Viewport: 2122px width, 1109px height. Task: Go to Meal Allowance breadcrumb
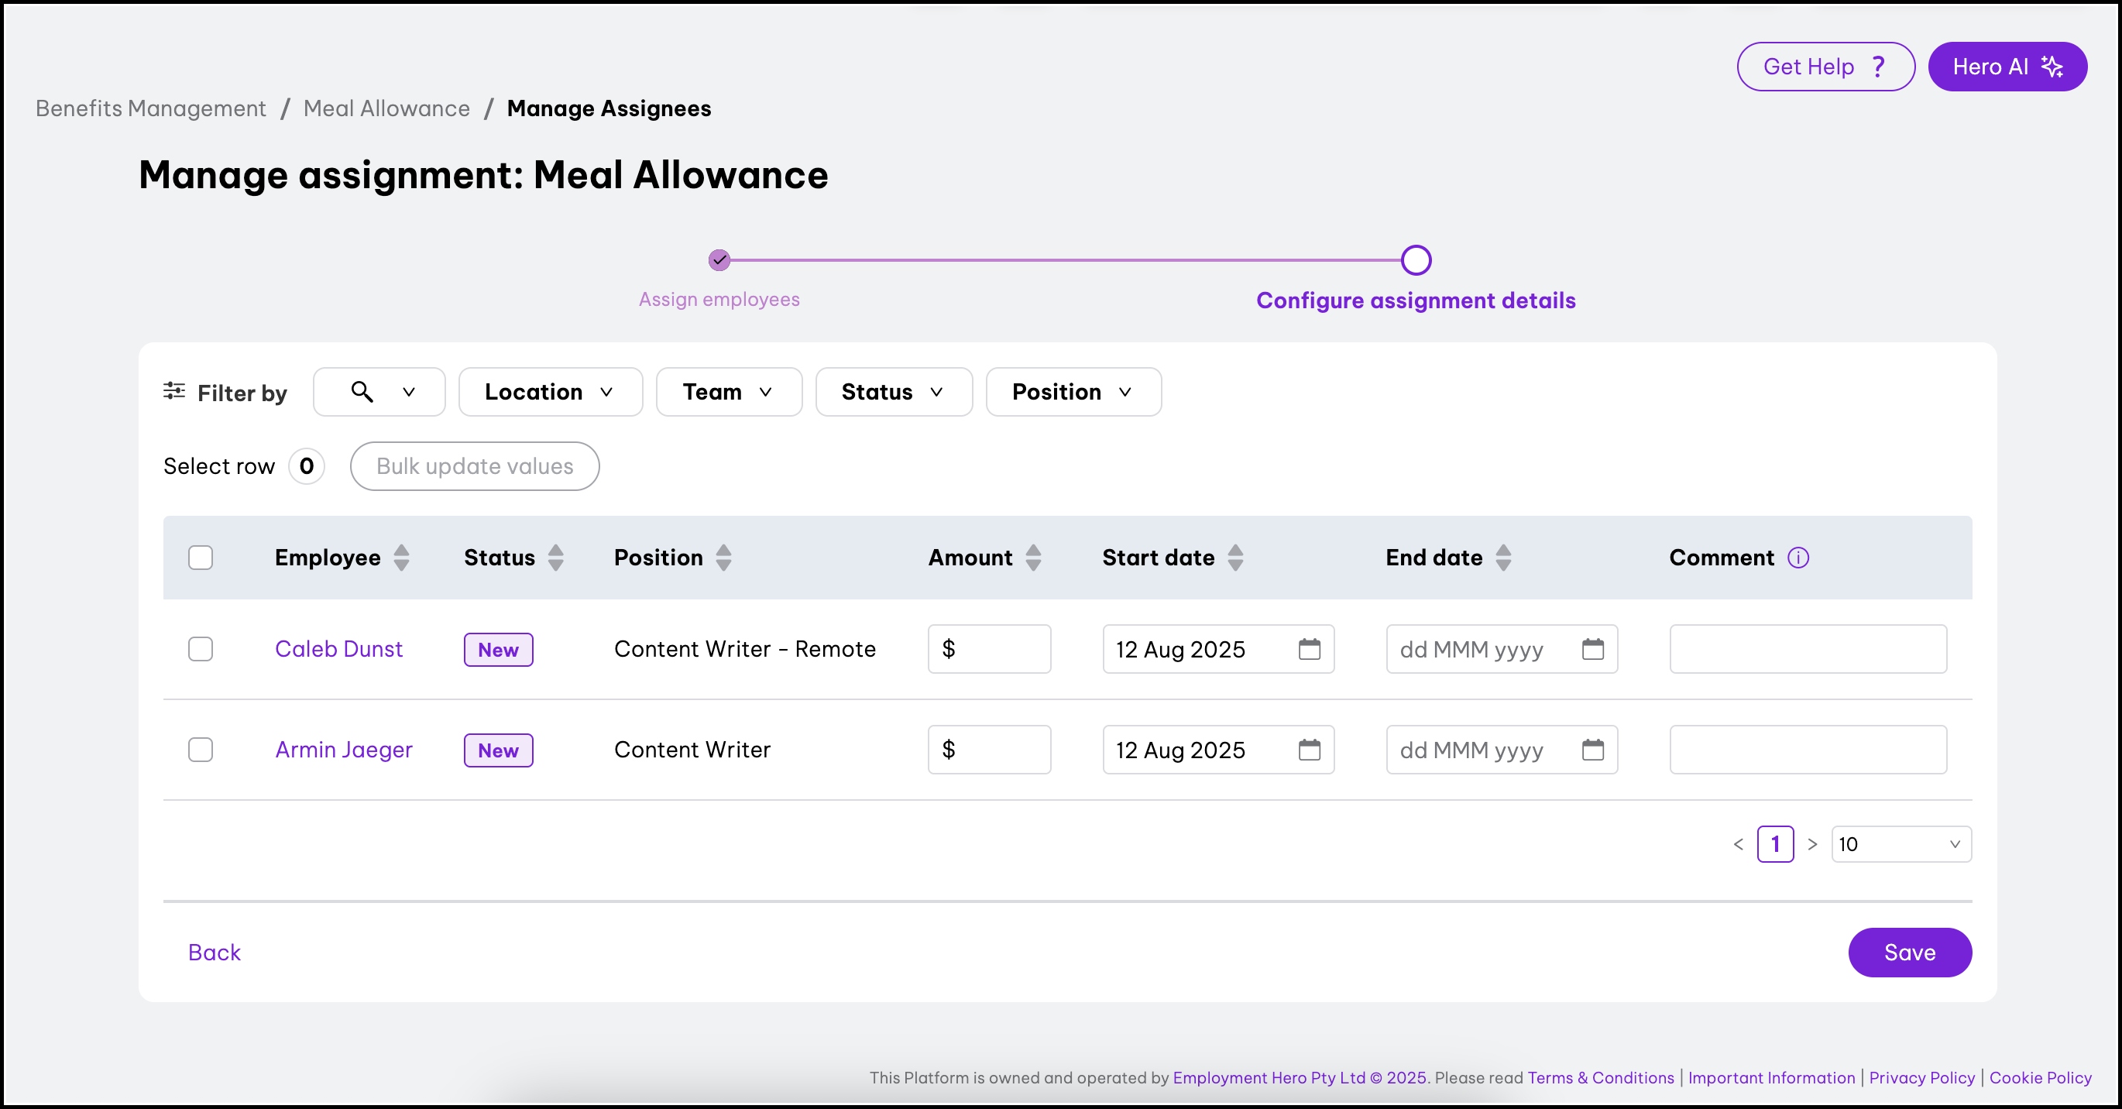pos(386,108)
